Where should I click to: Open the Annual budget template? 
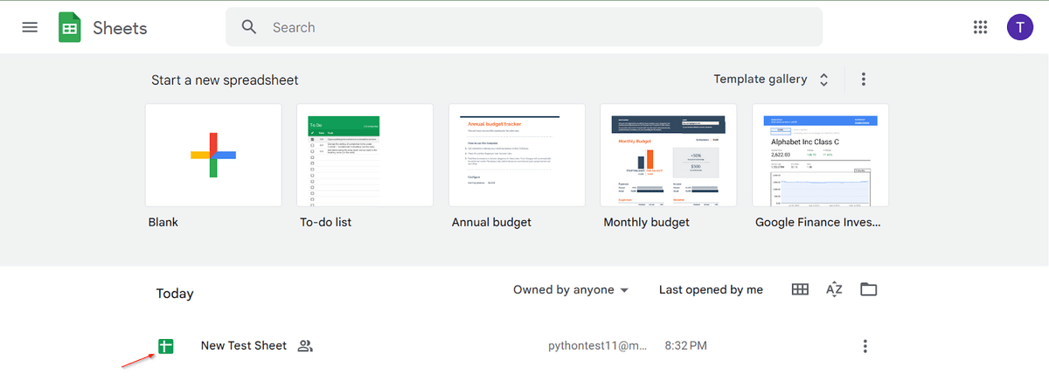(x=517, y=155)
